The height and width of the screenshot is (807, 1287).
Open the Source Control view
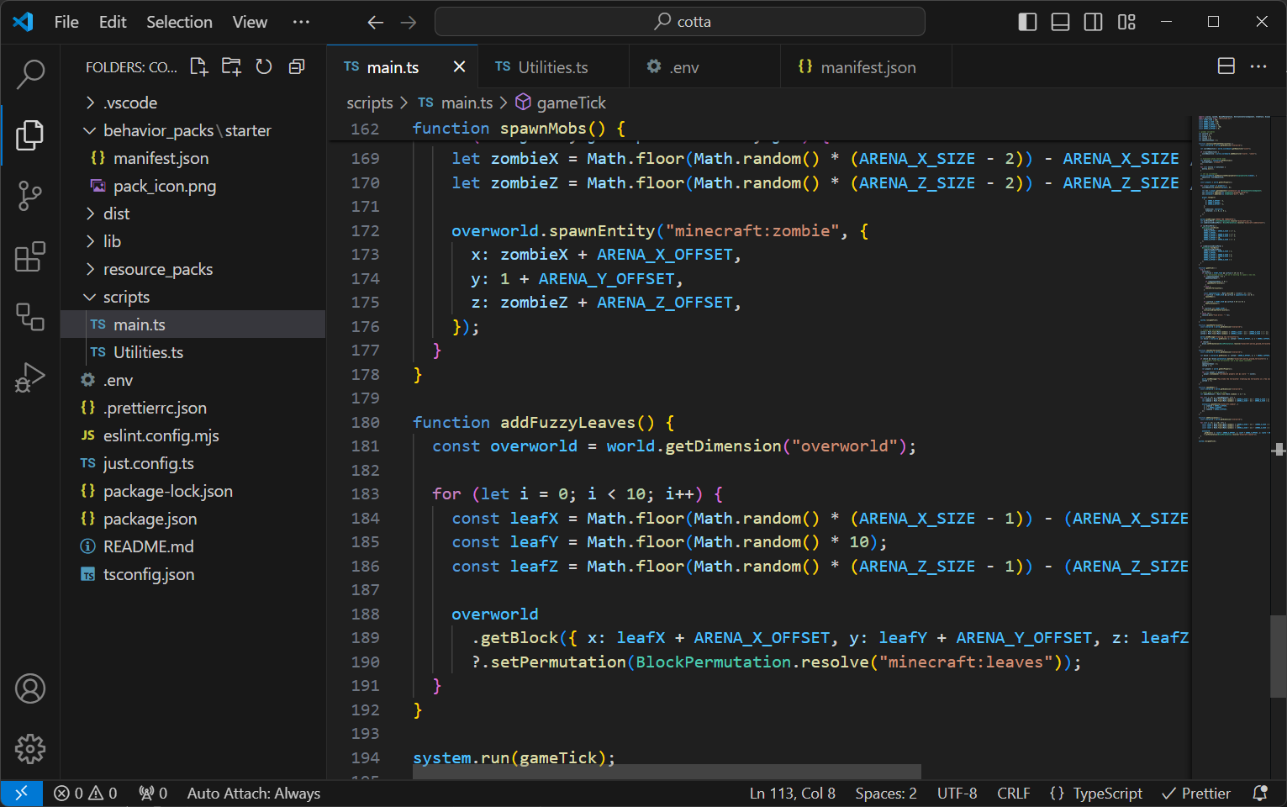[30, 195]
